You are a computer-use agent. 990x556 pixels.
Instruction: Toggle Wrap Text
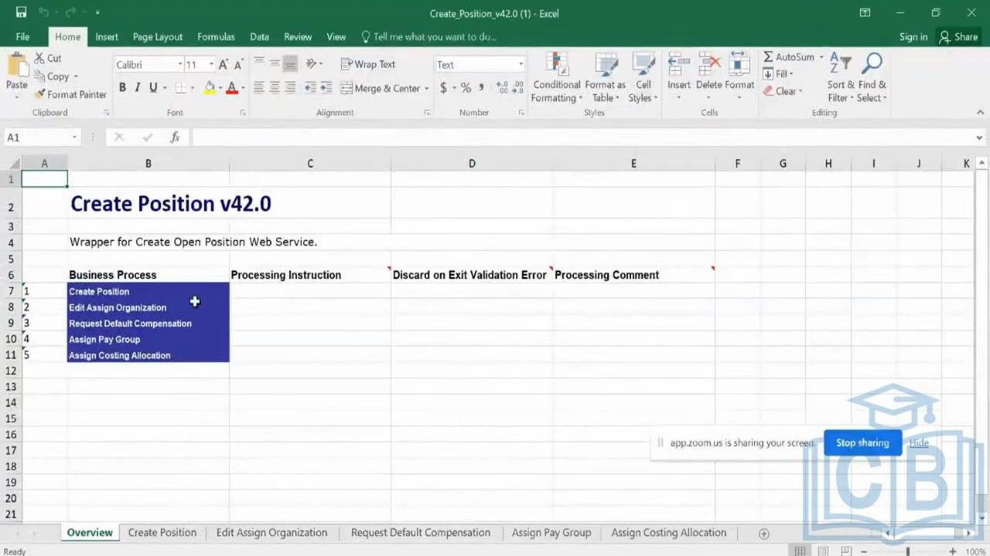[368, 64]
